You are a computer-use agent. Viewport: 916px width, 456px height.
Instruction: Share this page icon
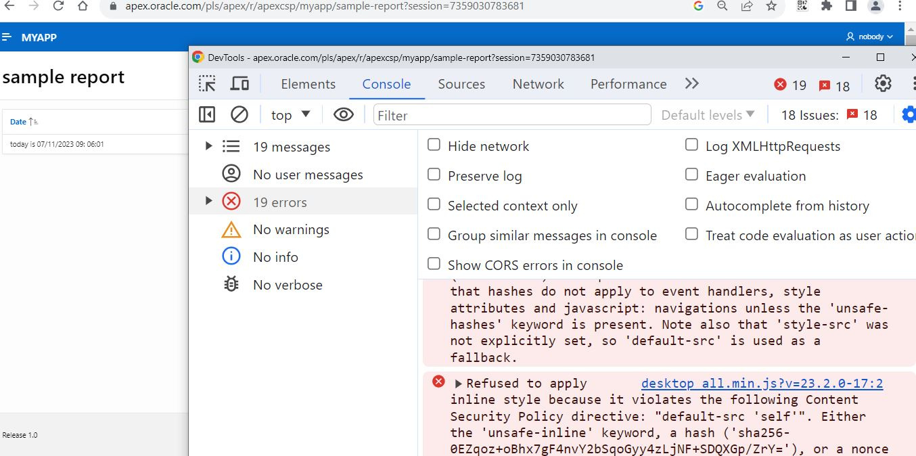pos(747,6)
